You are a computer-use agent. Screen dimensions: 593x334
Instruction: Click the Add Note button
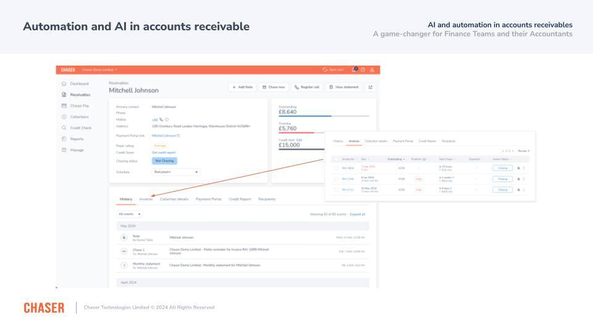pyautogui.click(x=242, y=87)
